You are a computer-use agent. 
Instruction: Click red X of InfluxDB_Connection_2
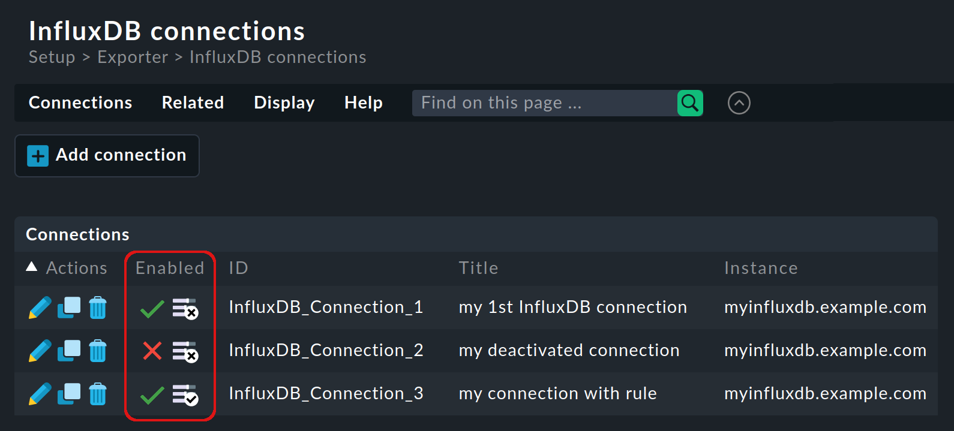[x=152, y=351]
